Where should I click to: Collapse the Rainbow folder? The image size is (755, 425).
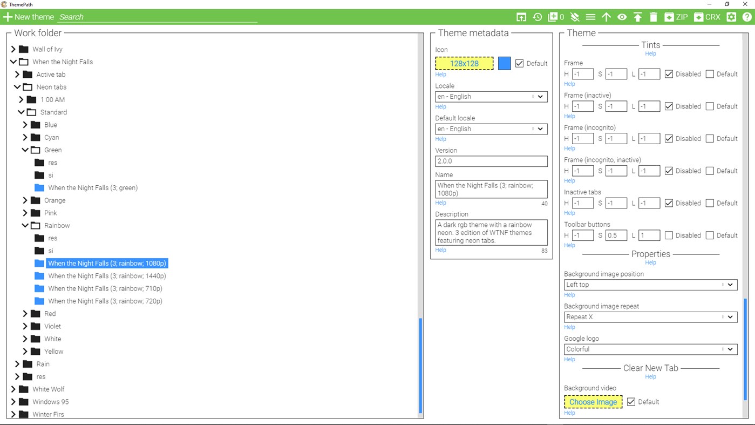(x=25, y=225)
